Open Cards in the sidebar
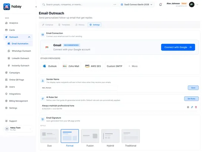 click(18, 30)
